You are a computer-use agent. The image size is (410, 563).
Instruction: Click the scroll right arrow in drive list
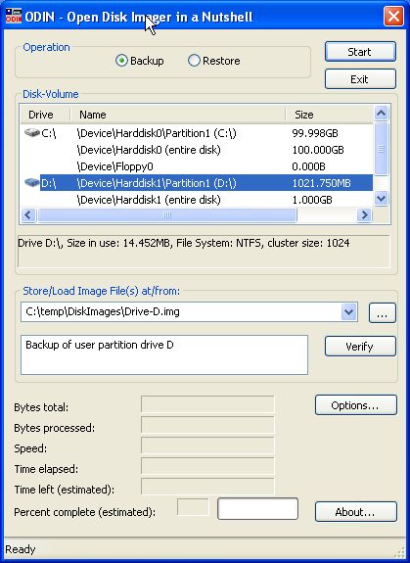click(364, 215)
